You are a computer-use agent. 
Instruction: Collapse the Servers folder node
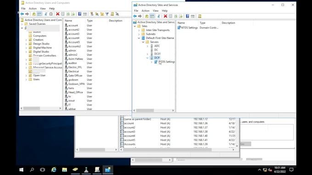(143, 42)
